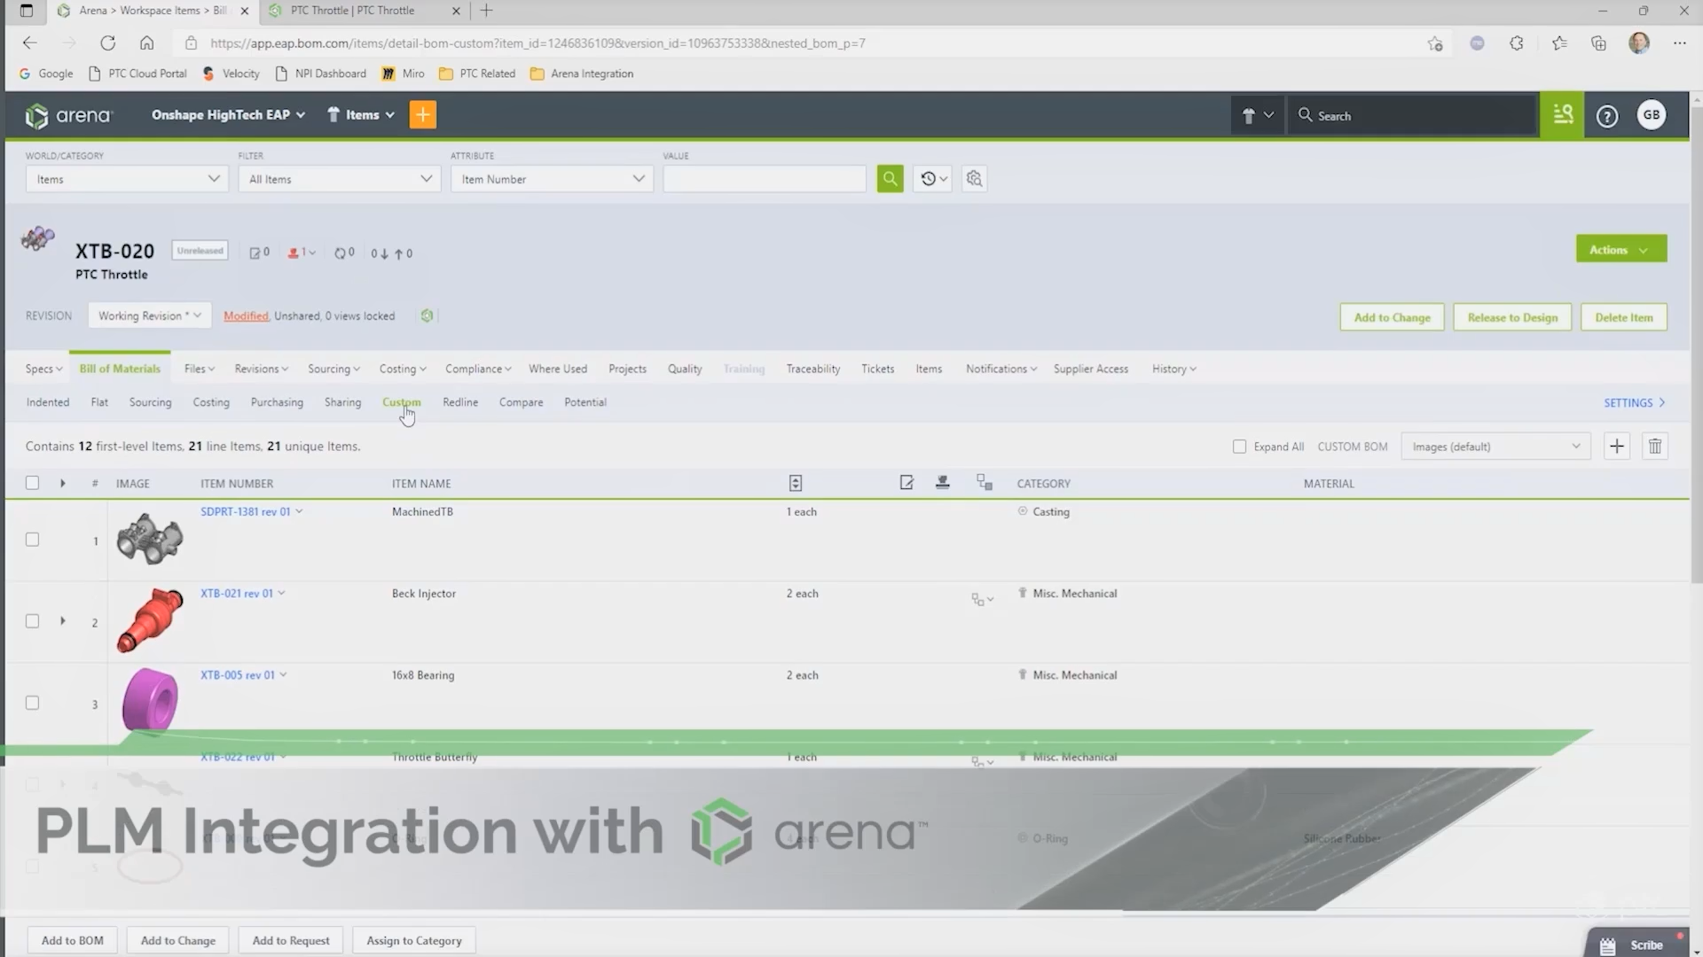This screenshot has height=957, width=1703.
Task: Open the search history clock icon
Action: 933,179
